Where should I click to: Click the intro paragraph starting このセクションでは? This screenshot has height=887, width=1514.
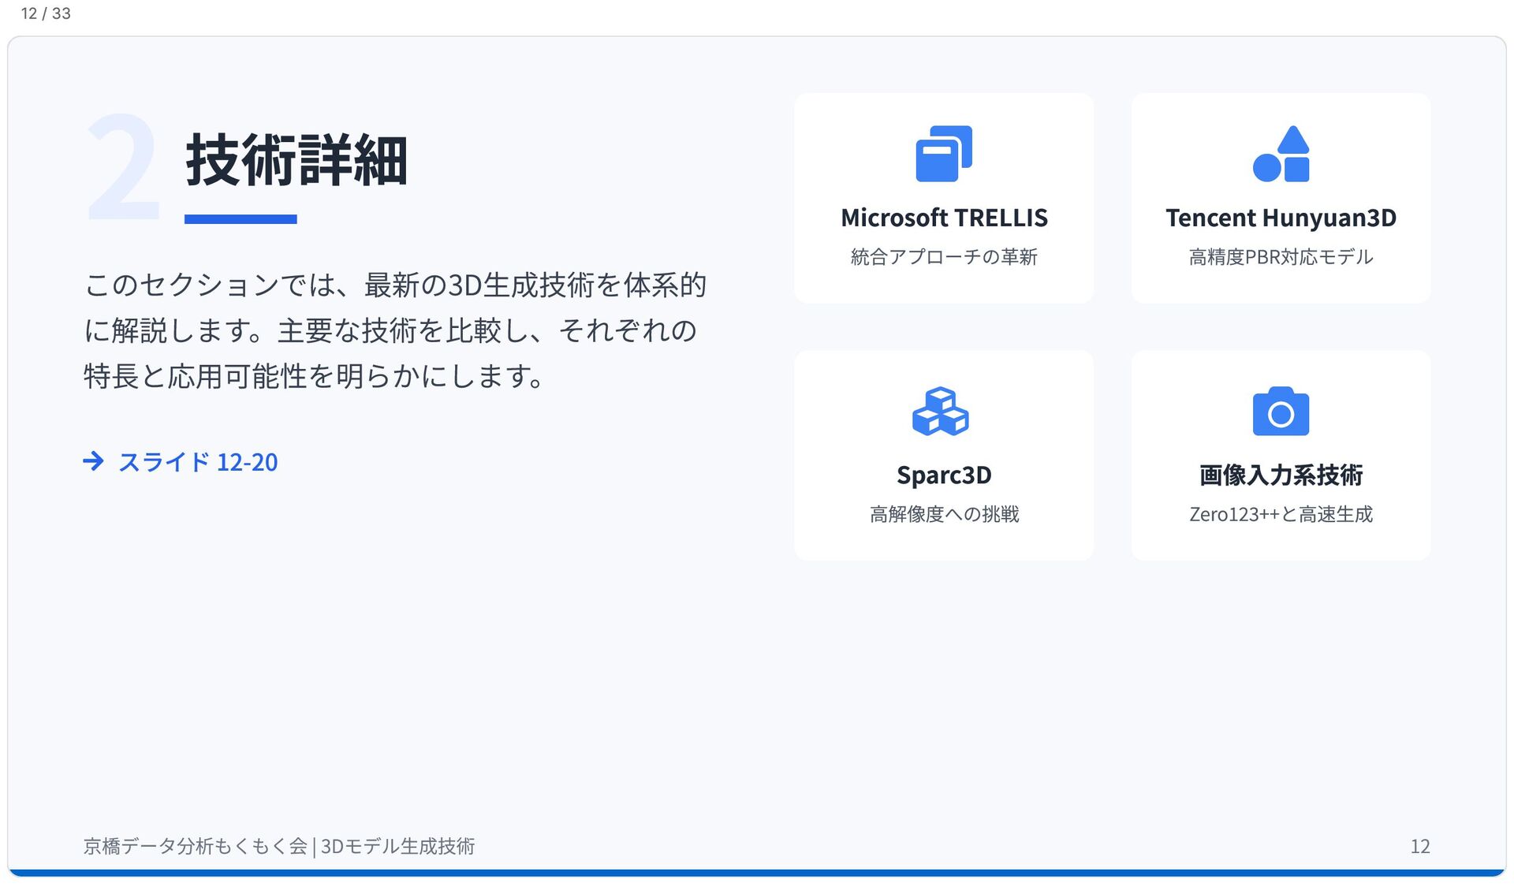[394, 330]
